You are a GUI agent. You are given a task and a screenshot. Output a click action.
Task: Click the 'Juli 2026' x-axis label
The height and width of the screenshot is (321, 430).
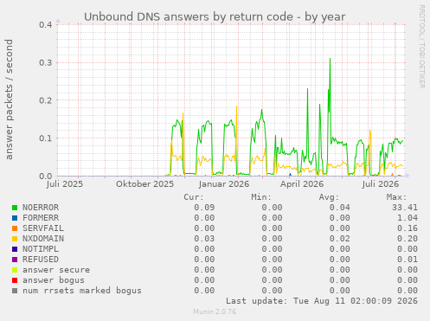coord(381,184)
